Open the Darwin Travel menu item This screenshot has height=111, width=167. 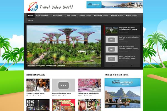coord(85,16)
